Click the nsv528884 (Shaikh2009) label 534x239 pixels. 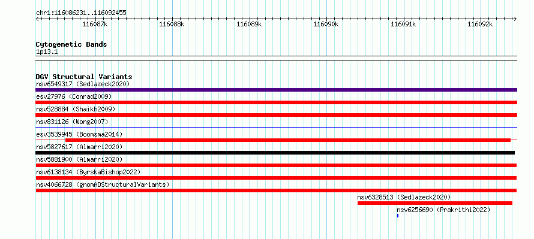[76, 109]
